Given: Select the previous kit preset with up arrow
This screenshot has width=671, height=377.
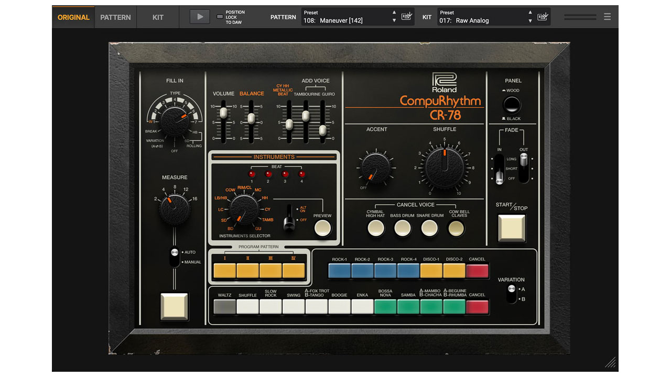Looking at the screenshot, I should point(530,12).
